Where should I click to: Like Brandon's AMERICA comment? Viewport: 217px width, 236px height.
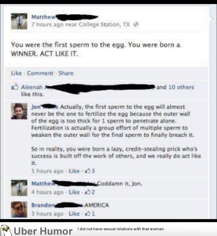pyautogui.click(x=74, y=214)
